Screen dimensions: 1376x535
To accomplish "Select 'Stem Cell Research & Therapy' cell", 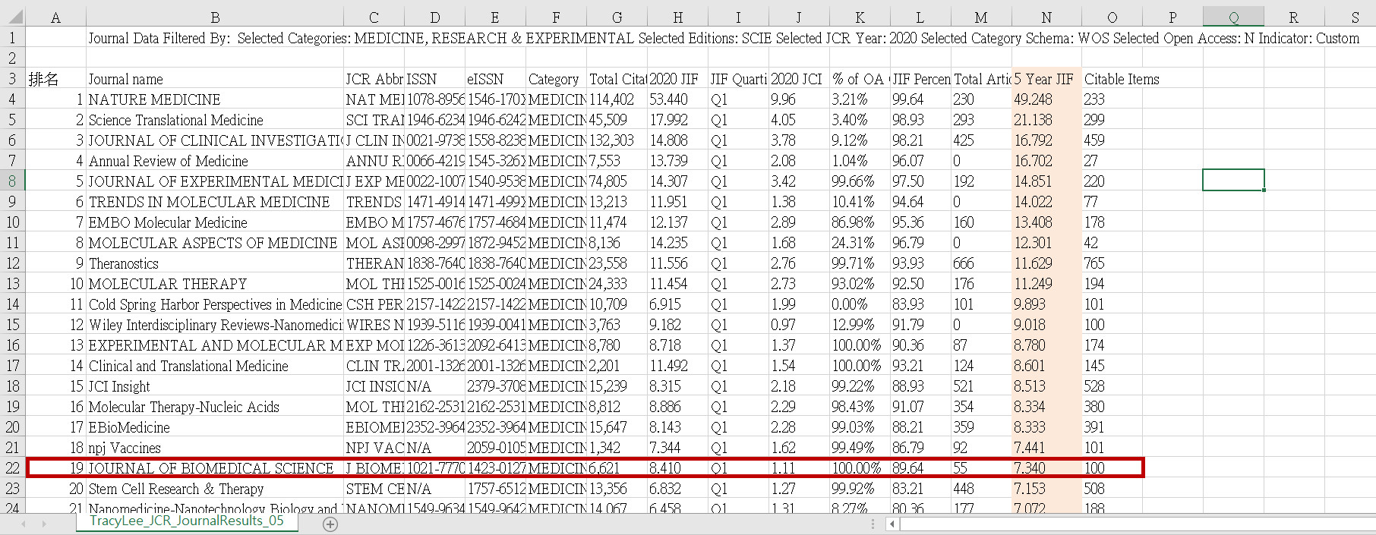I will coord(215,489).
